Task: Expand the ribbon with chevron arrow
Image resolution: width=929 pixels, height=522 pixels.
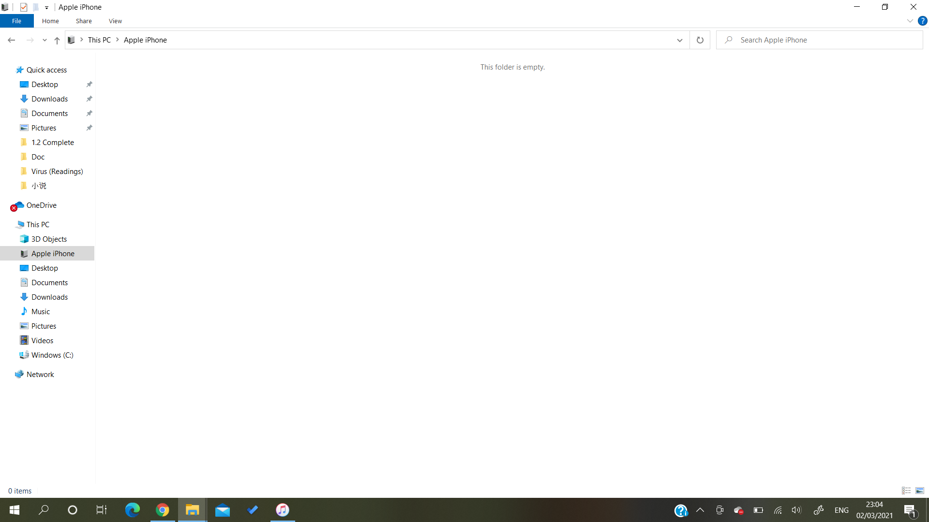Action: pyautogui.click(x=910, y=21)
